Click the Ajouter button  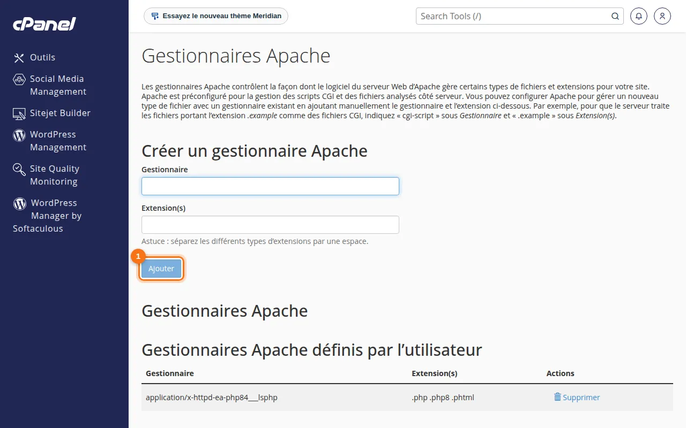coord(161,269)
